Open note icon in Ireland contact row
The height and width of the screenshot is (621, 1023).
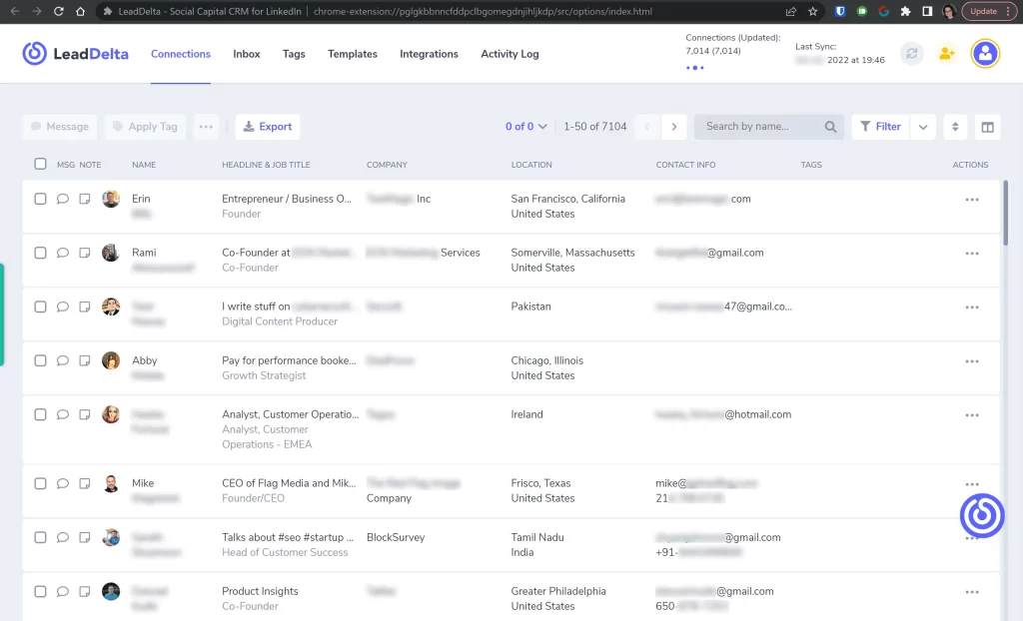pos(85,414)
